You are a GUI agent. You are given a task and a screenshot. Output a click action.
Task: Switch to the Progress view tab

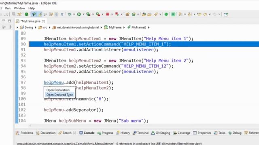pos(105,133)
